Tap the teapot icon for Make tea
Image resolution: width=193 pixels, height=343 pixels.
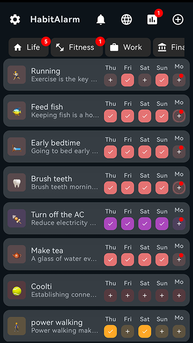tap(17, 254)
